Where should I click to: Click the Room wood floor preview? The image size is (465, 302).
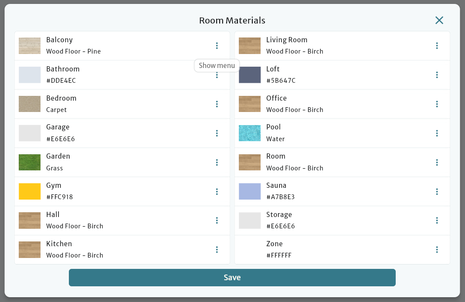pyautogui.click(x=249, y=162)
